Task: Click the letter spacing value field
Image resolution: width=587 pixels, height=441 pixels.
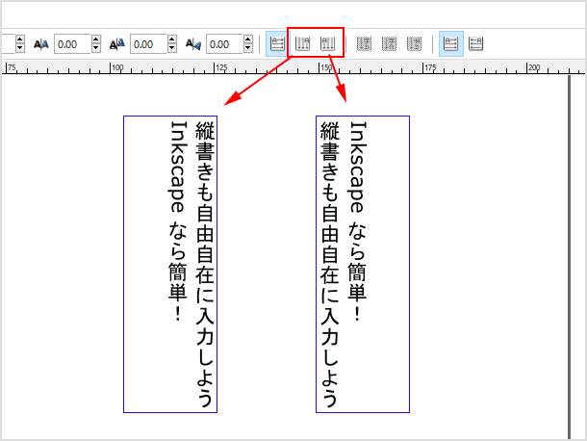Action: pyautogui.click(x=72, y=44)
